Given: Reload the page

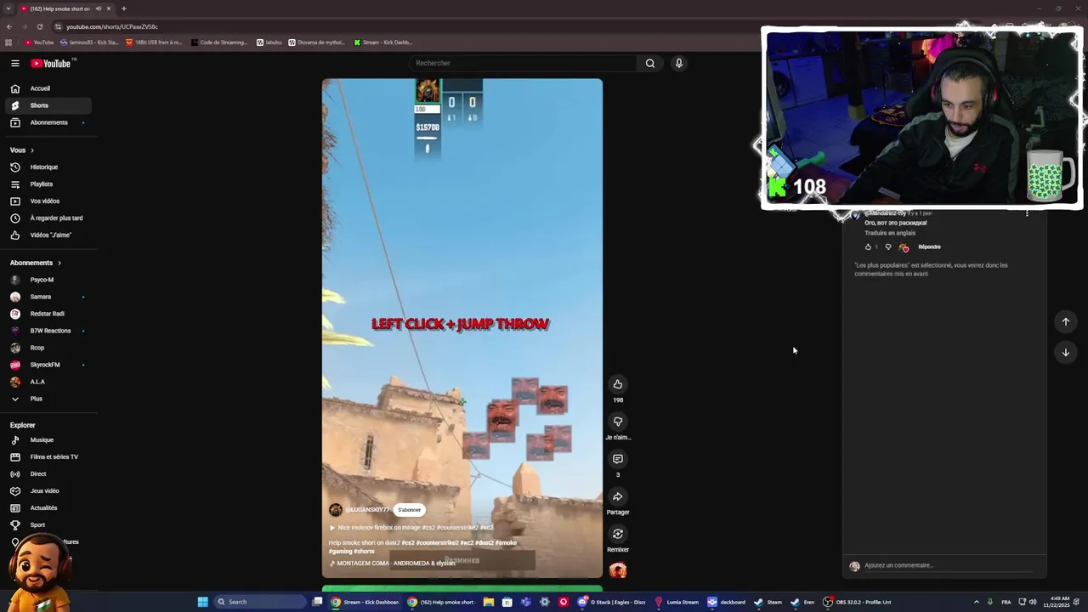Looking at the screenshot, I should pyautogui.click(x=39, y=26).
